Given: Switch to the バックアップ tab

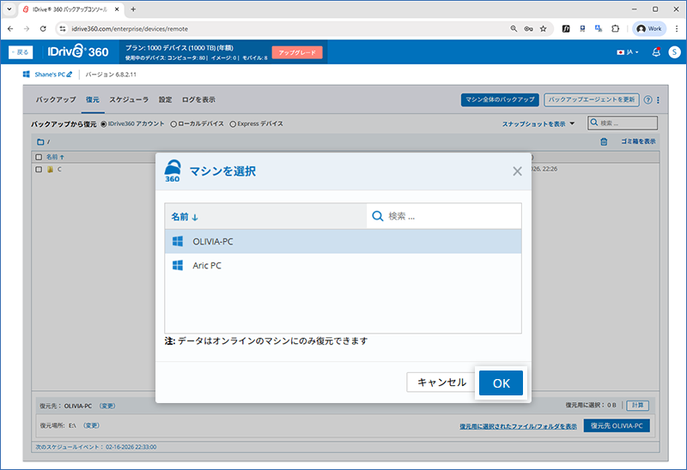Looking at the screenshot, I should [56, 99].
